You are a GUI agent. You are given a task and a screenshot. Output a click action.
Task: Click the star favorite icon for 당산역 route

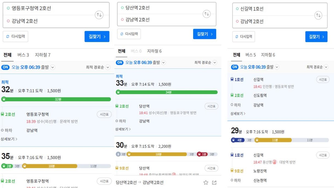206,183
